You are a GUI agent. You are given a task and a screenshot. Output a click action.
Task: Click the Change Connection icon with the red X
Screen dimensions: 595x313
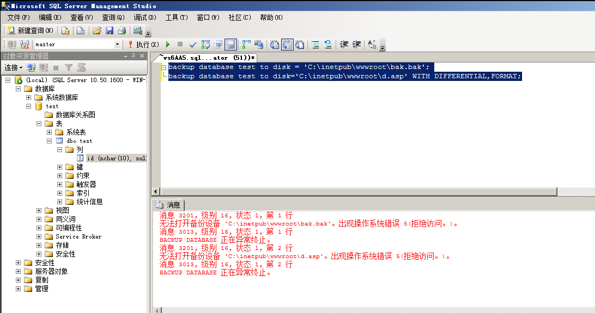click(25, 45)
